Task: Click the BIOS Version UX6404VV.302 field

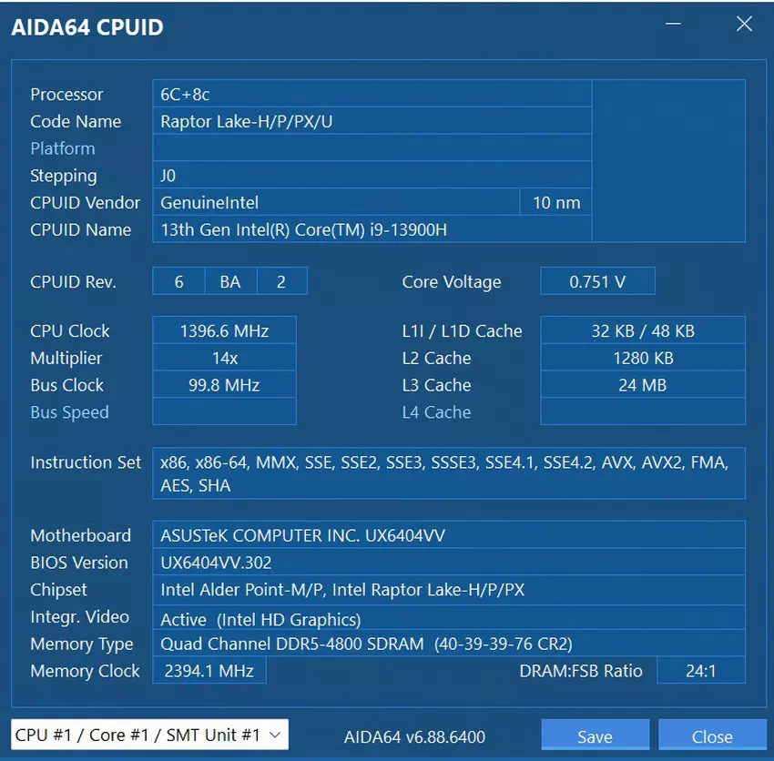Action: coord(448,563)
